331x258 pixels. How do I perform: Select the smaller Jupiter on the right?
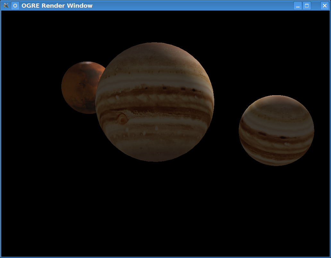click(x=276, y=130)
